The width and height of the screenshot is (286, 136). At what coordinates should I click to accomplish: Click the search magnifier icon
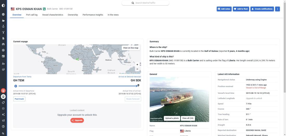(133, 3)
